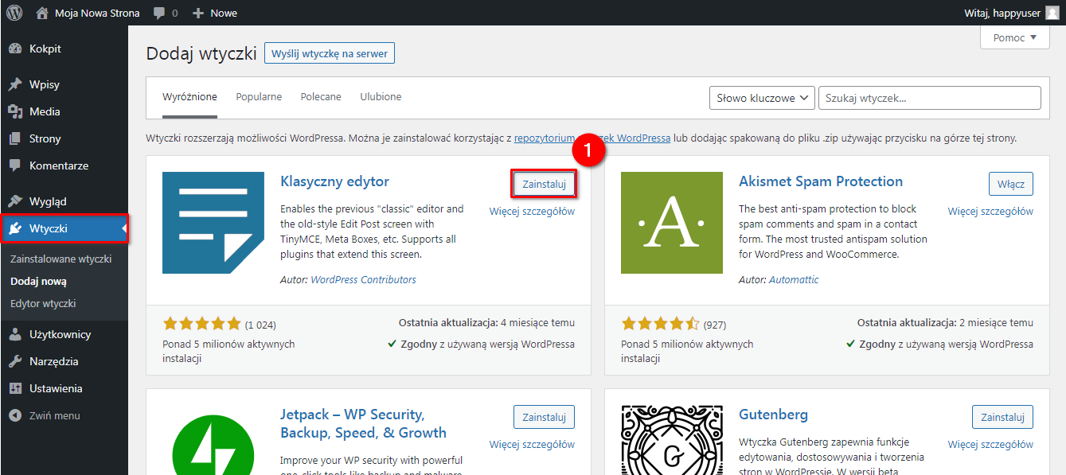Click the Narzędzia wrench icon

click(x=15, y=361)
